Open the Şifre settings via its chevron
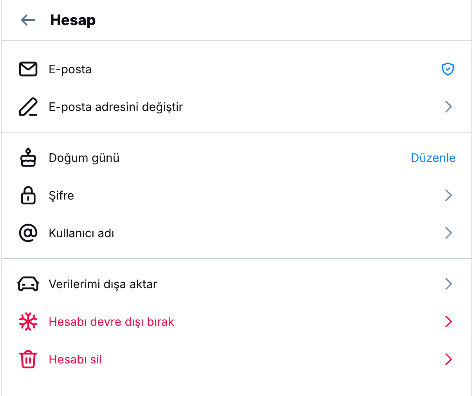 pyautogui.click(x=448, y=195)
